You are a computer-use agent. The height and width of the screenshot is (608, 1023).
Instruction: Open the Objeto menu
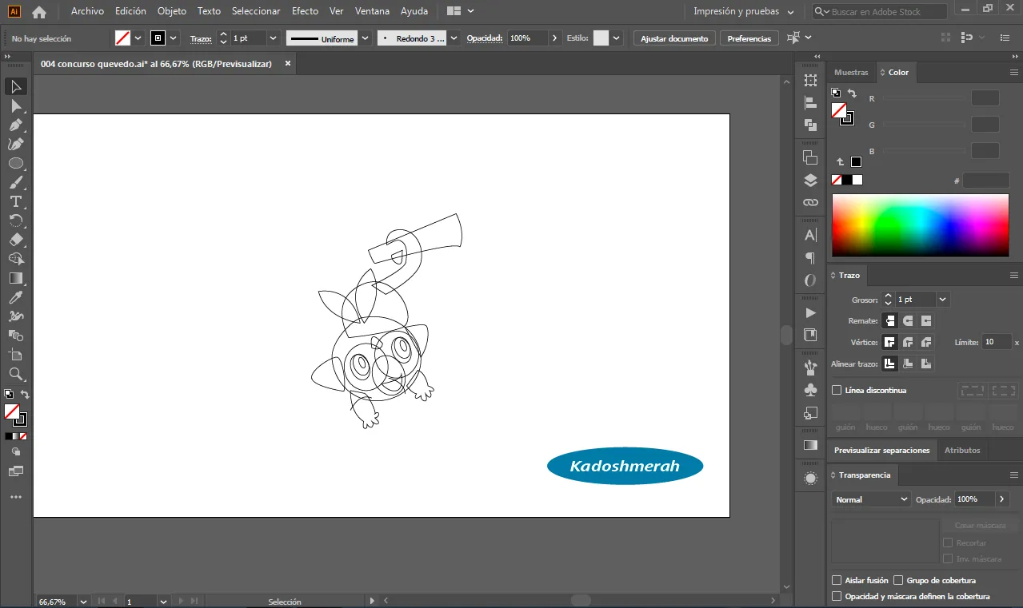[x=172, y=11]
